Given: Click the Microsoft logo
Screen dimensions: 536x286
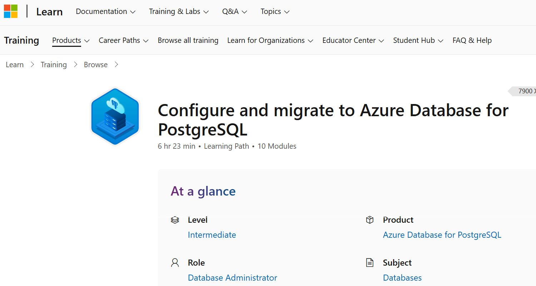Looking at the screenshot, I should [x=11, y=11].
